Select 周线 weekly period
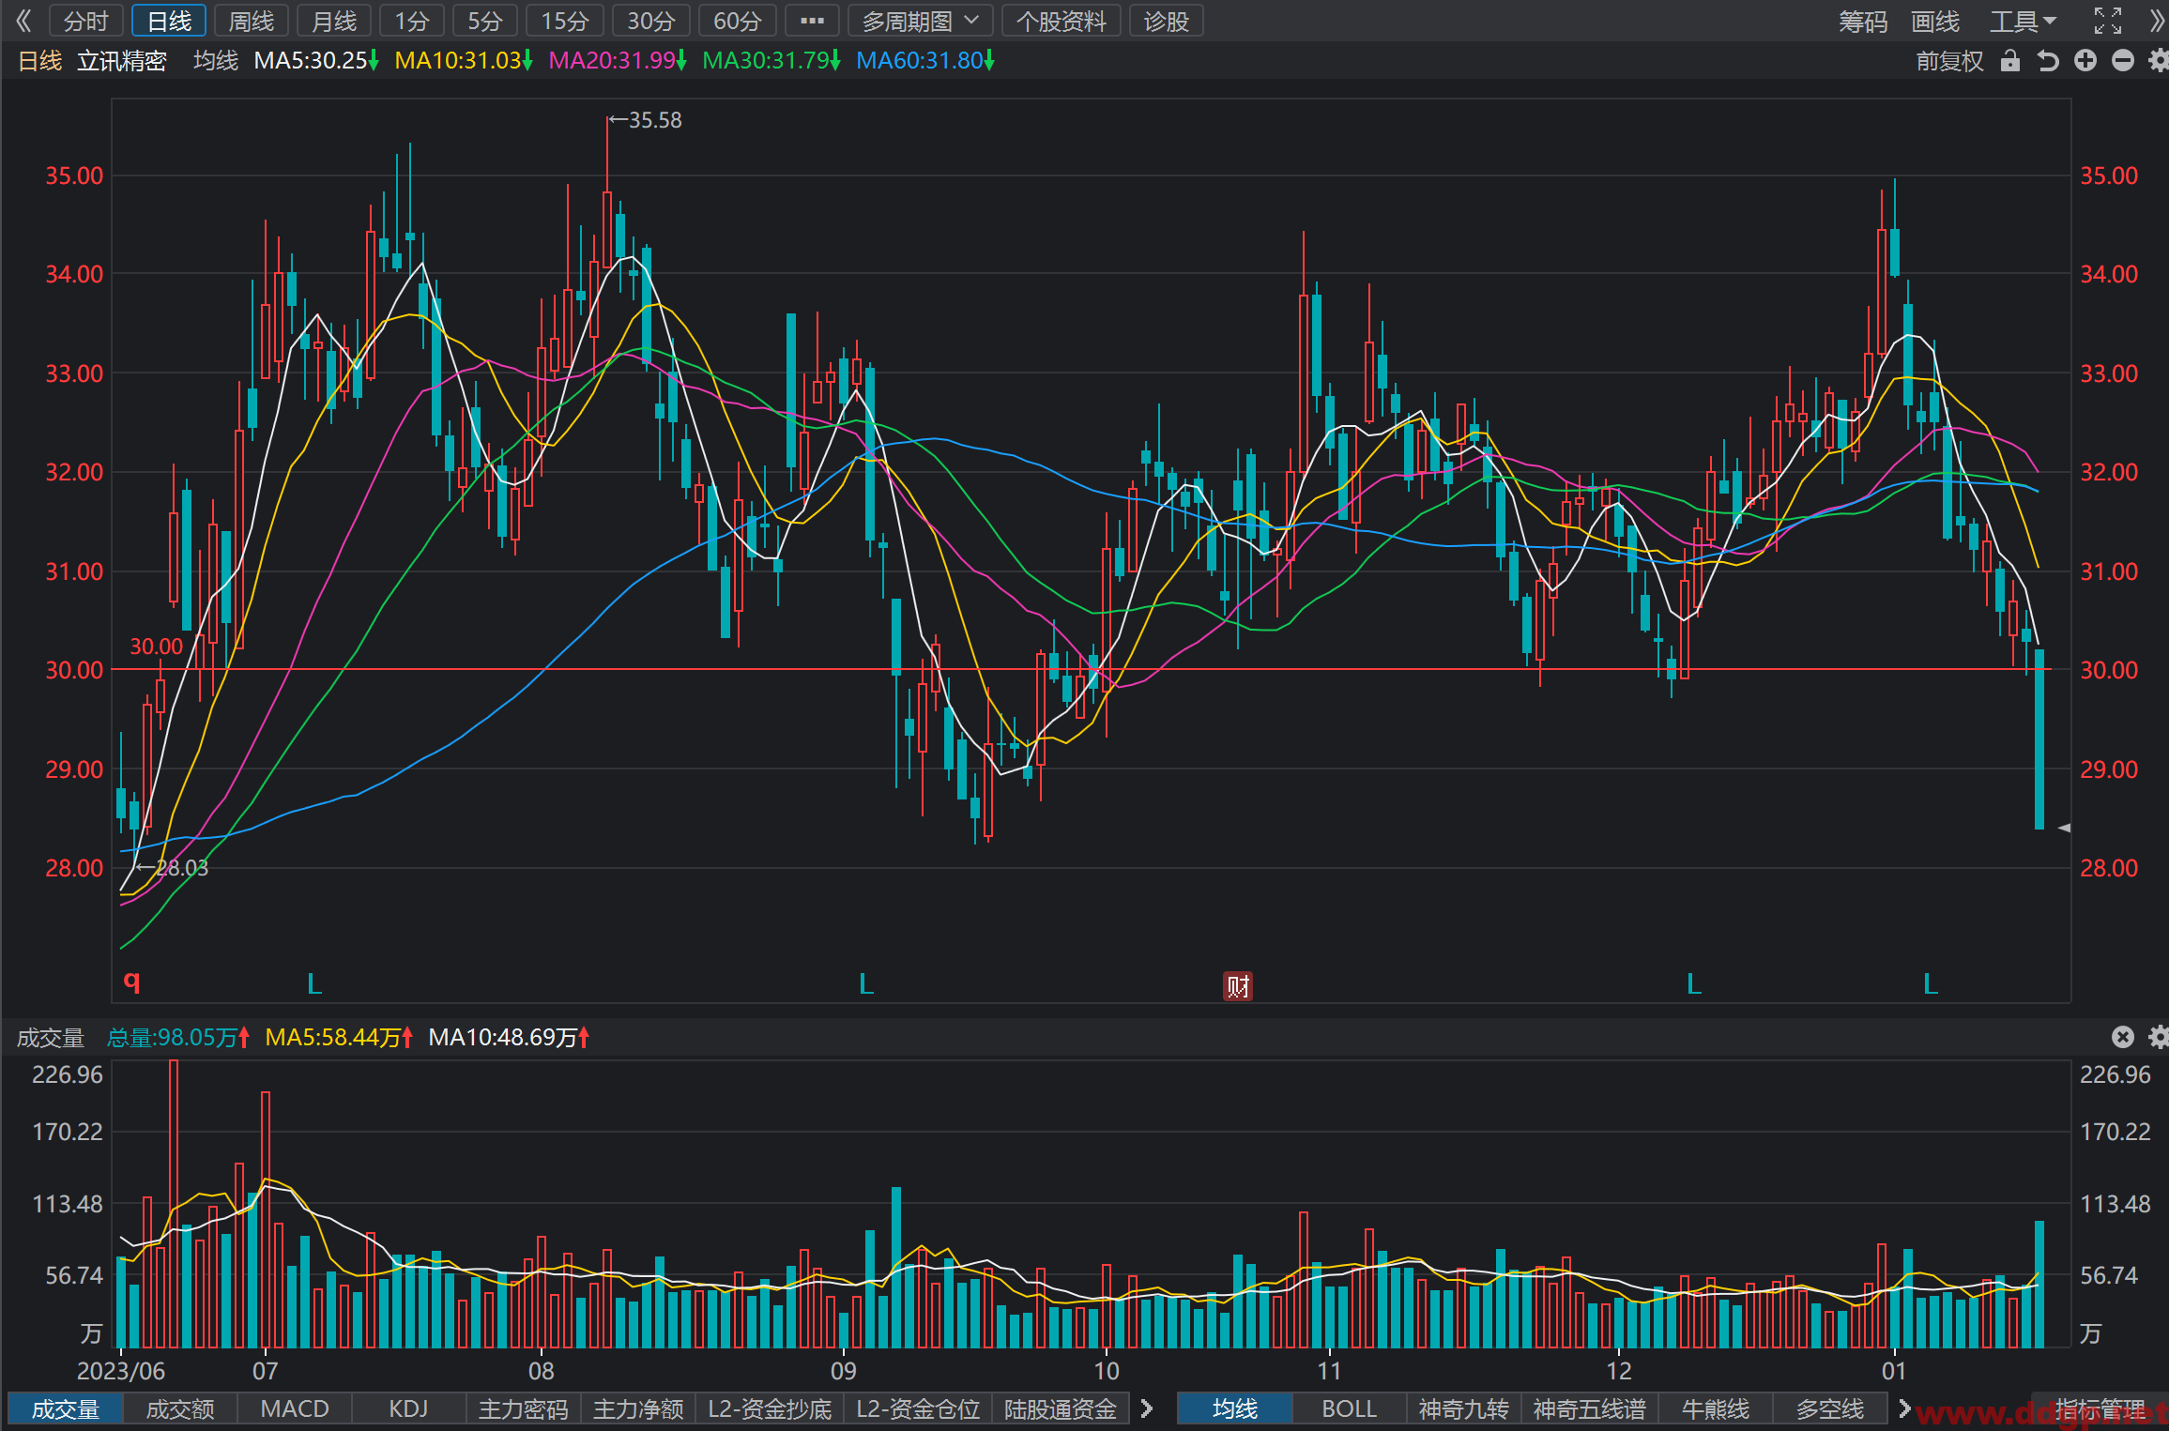This screenshot has width=2169, height=1431. [252, 21]
